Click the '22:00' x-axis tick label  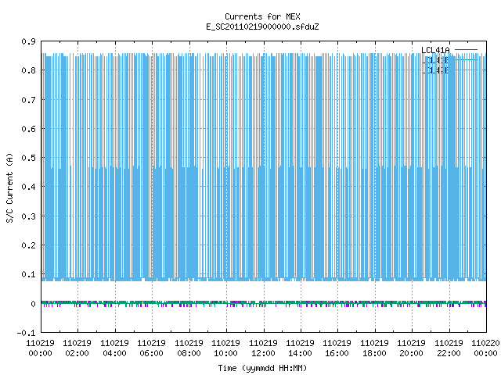tap(449, 353)
